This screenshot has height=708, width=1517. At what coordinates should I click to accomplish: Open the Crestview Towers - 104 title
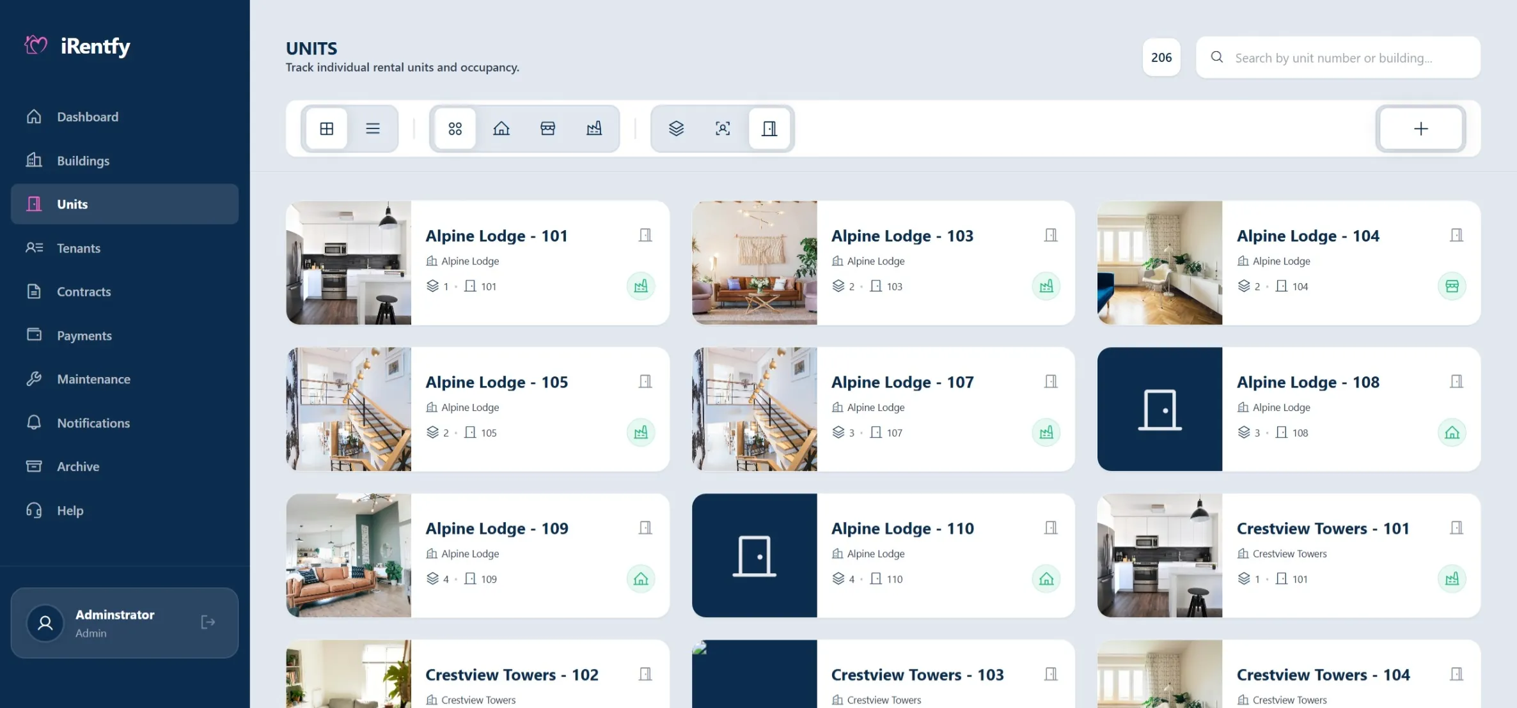click(x=1323, y=675)
